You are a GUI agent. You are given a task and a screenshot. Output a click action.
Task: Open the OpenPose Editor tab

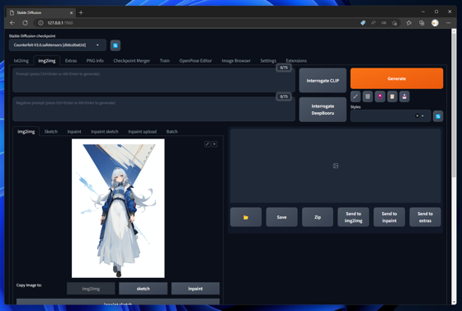coord(196,61)
